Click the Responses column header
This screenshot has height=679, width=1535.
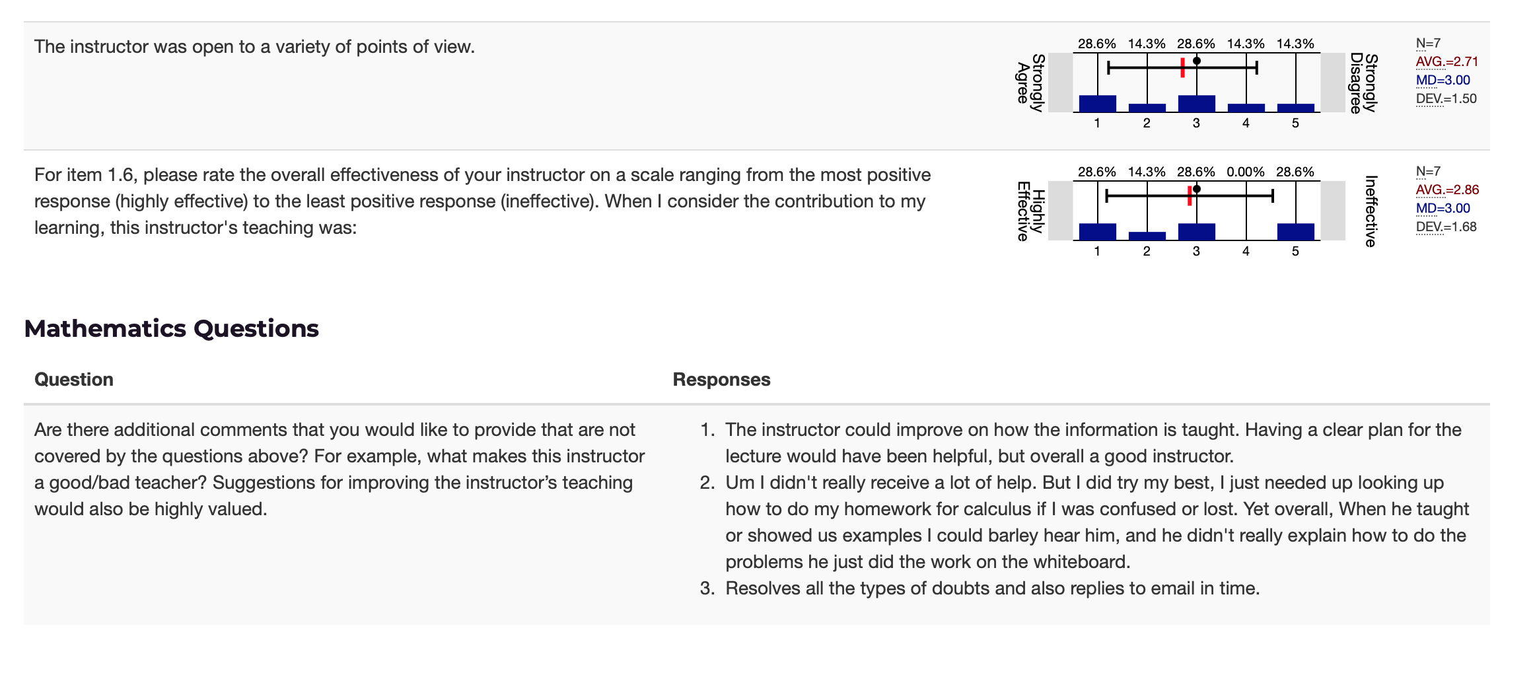point(721,379)
